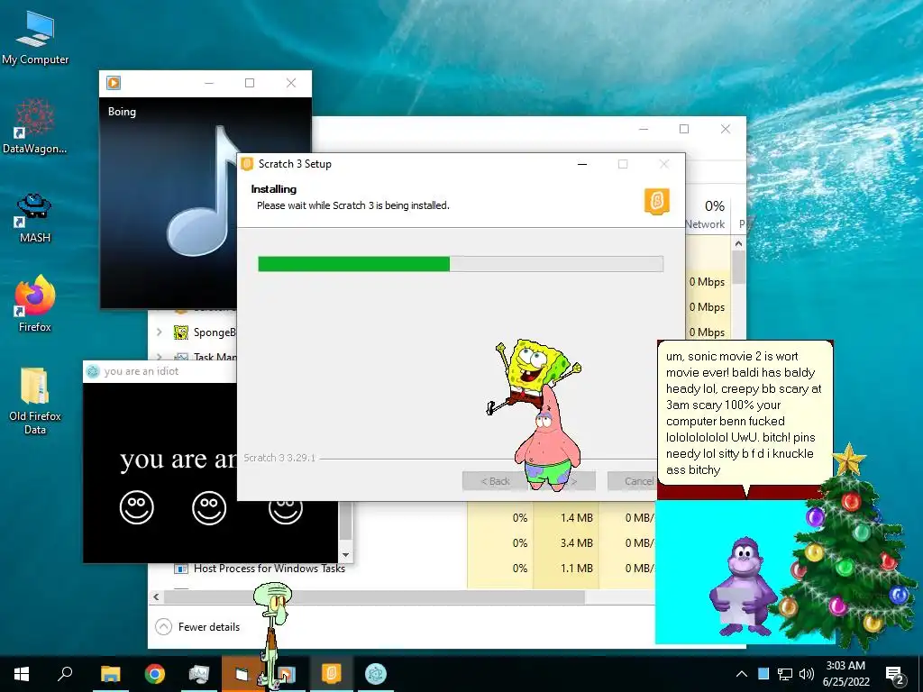
Task: Launch Google Chrome from the taskbar
Action: click(154, 674)
